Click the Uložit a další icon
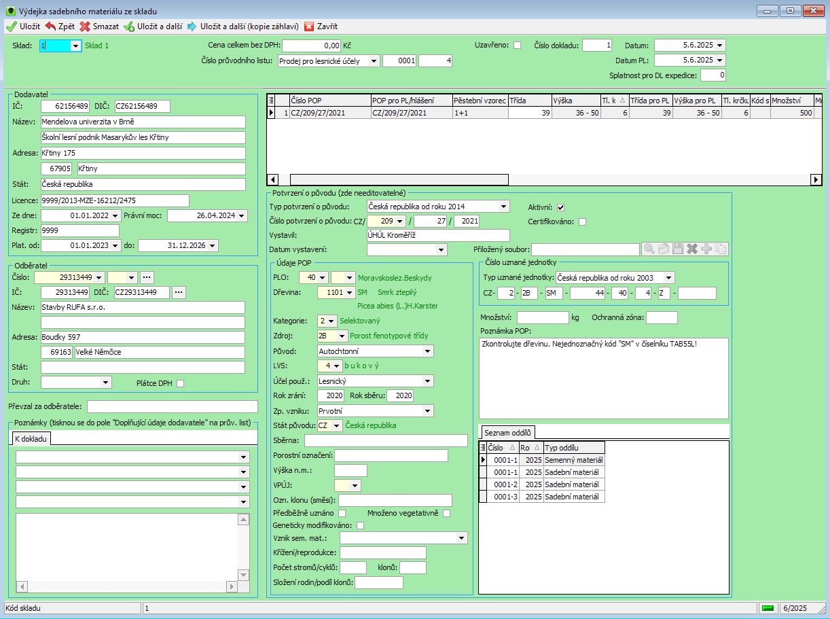830x619 pixels. pos(129,26)
